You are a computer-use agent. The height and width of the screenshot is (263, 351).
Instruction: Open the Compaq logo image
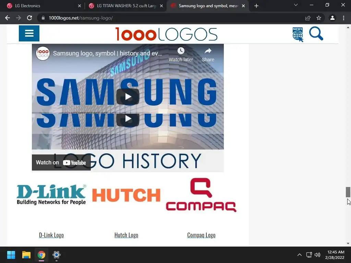[201, 195]
